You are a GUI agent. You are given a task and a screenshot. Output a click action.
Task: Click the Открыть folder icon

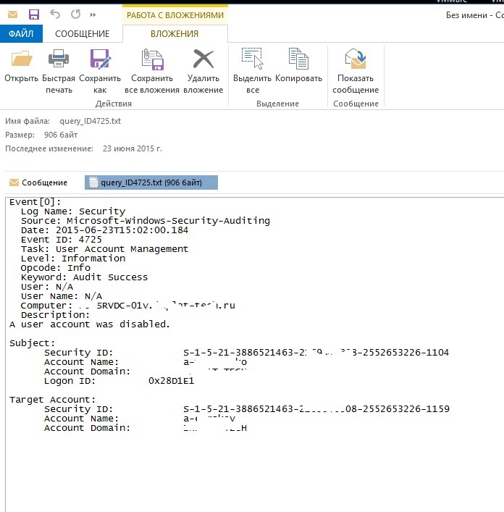21,61
